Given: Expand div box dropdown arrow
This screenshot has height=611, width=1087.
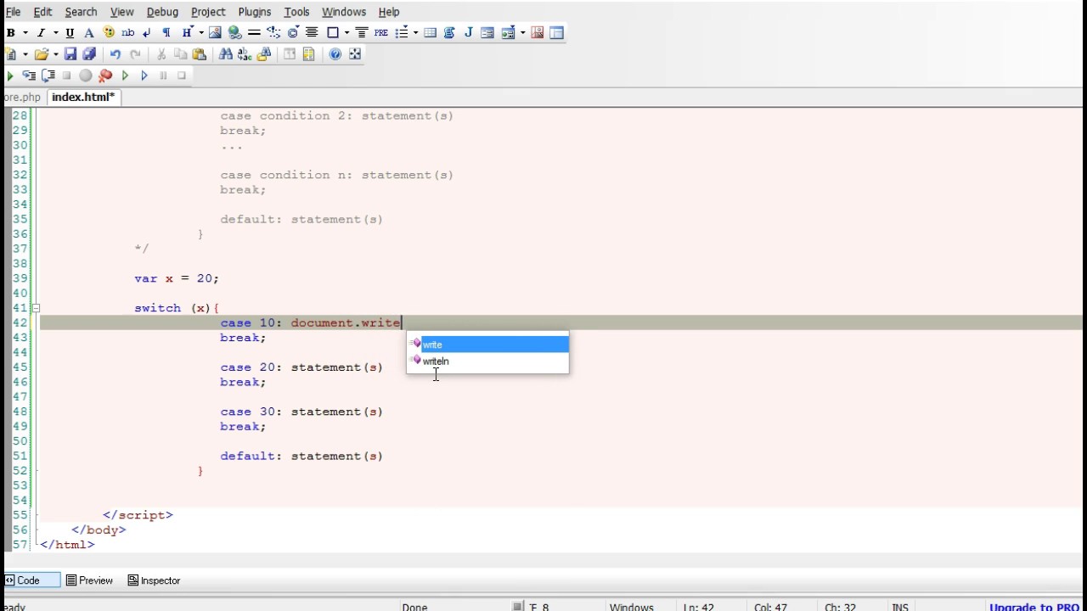Looking at the screenshot, I should click(x=347, y=33).
